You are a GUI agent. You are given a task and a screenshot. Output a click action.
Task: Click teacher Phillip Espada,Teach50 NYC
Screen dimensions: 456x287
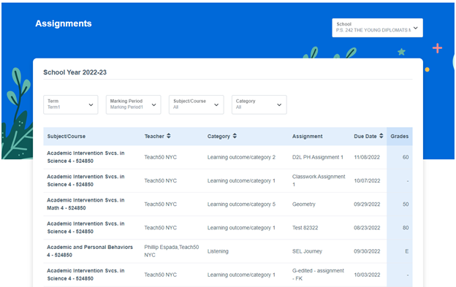[x=172, y=251]
